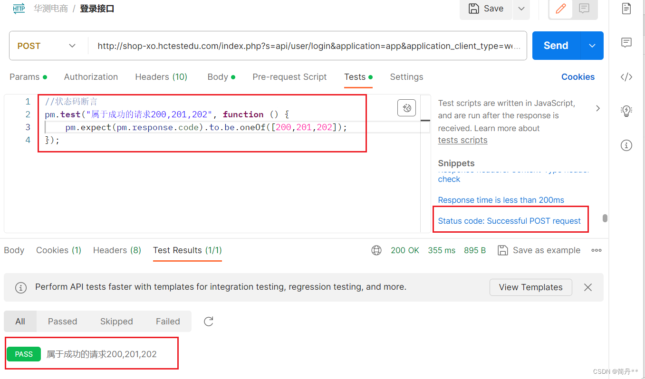The image size is (645, 379).
Task: Click the request URL input field
Action: [308, 46]
